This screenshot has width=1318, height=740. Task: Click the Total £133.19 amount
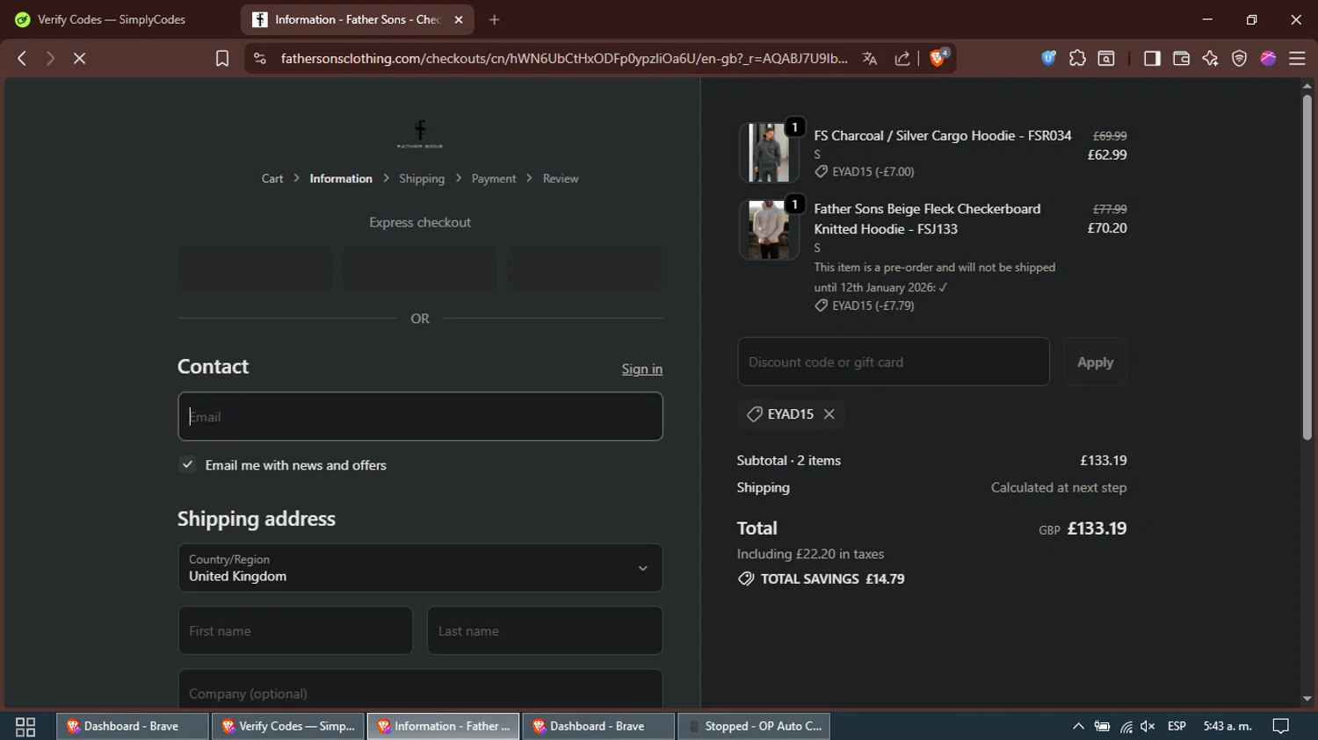1097,528
